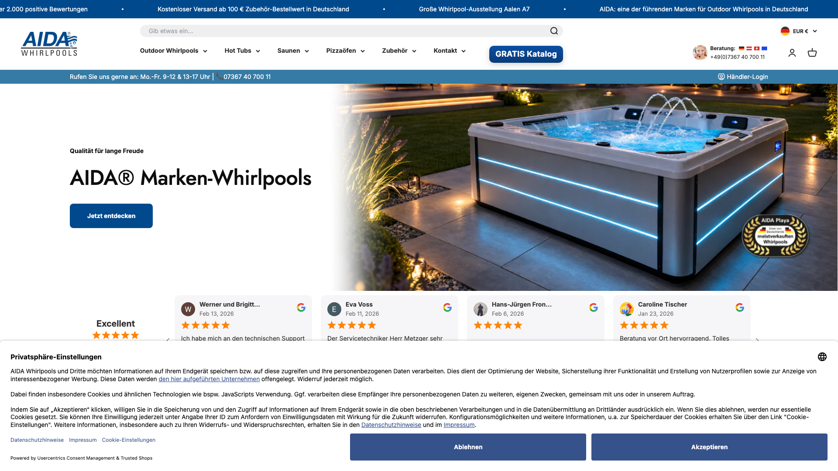838x471 pixels.
Task: Expand the Outdoor Whirlpools menu
Action: point(174,51)
